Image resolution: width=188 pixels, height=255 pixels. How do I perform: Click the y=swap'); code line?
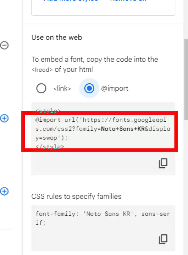coord(51,138)
